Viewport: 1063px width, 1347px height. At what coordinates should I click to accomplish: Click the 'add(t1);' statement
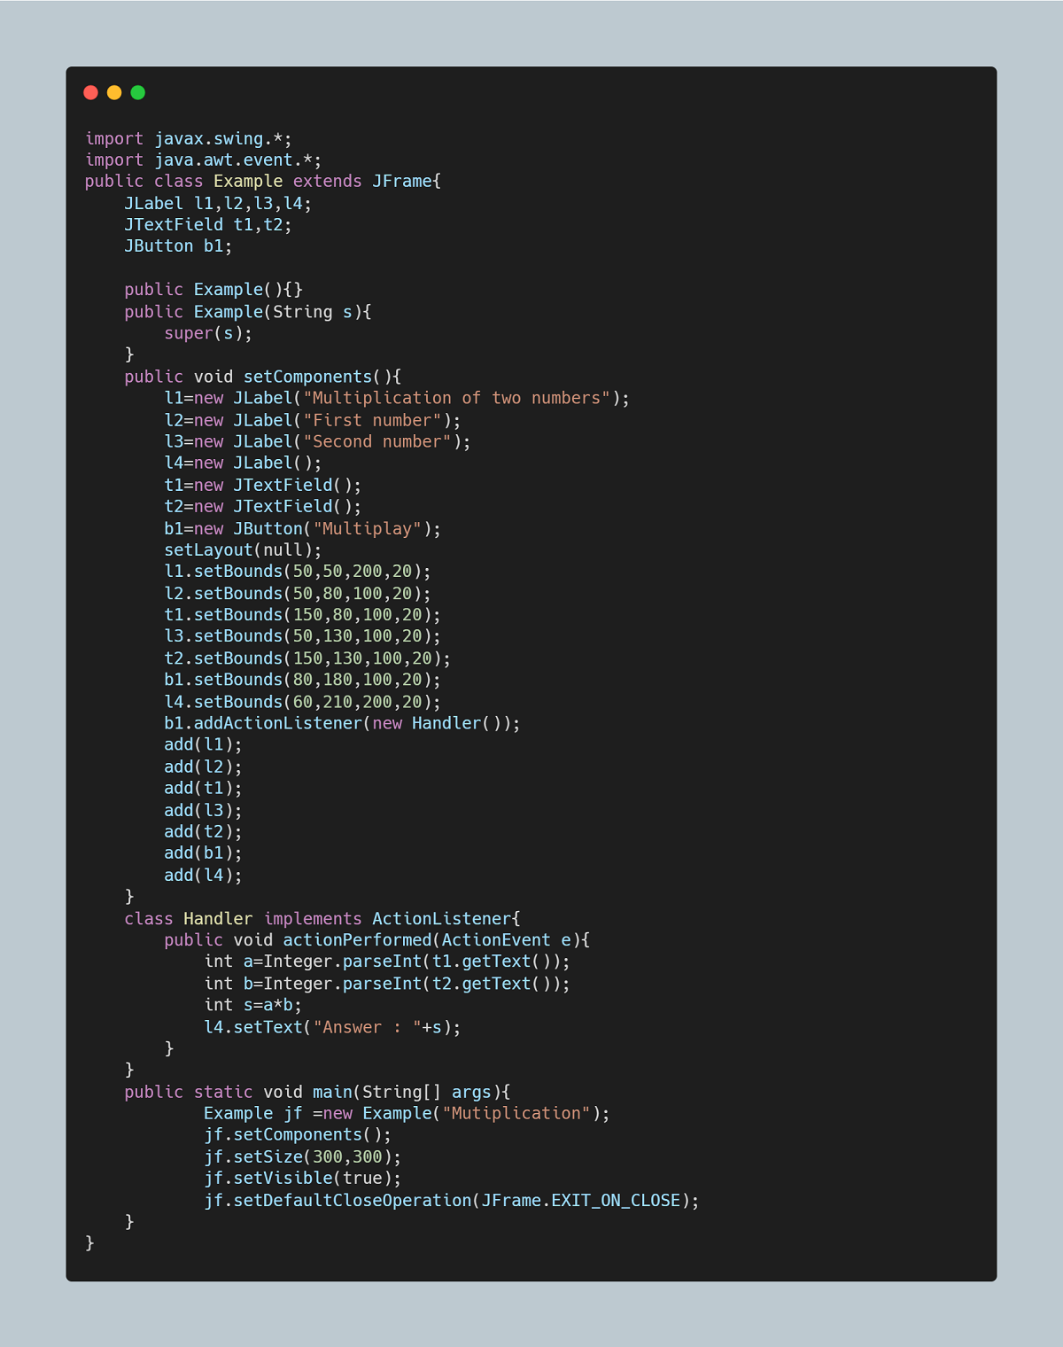(x=203, y=788)
